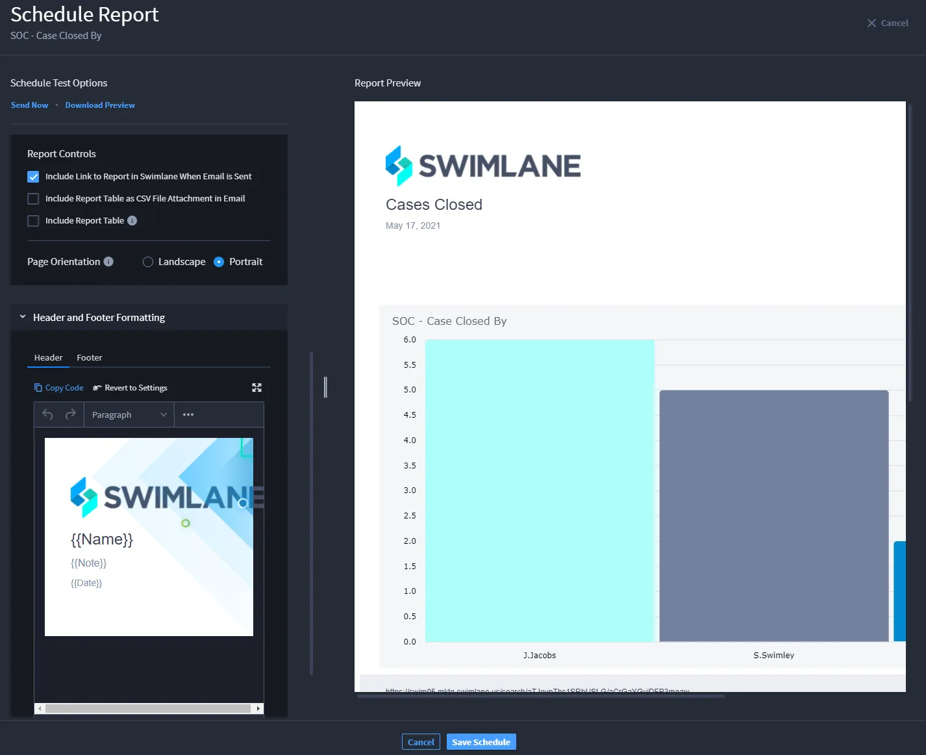Click the Cases Closed title in preview

[434, 205]
